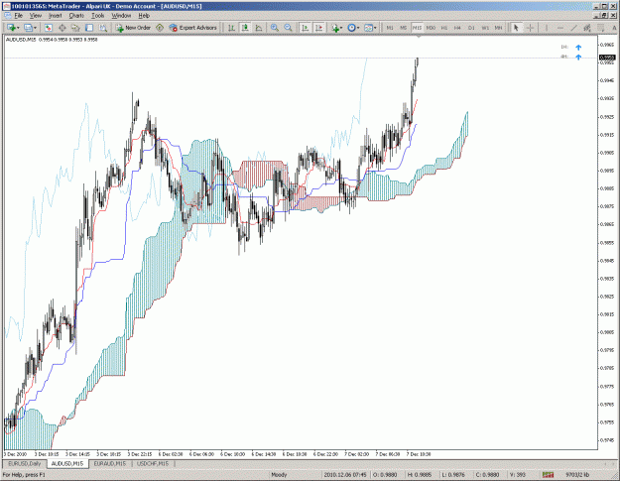Open the Tools menu
Screen dimensions: 620x481
(97, 16)
